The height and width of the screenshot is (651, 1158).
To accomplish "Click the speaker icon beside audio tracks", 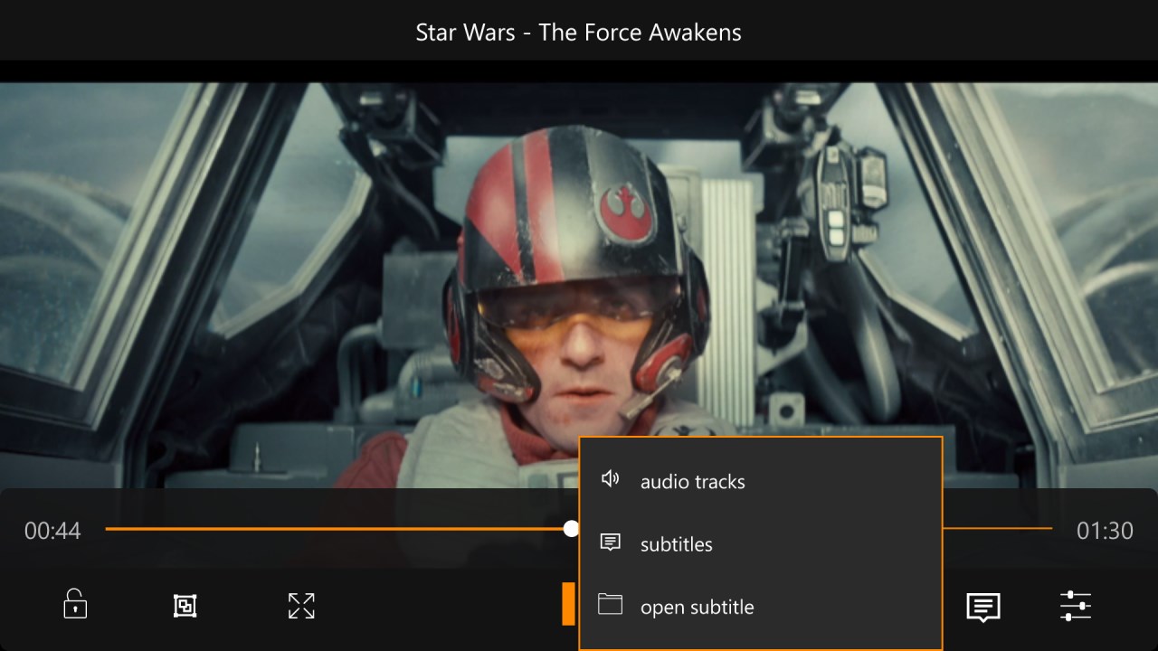I will pyautogui.click(x=611, y=480).
